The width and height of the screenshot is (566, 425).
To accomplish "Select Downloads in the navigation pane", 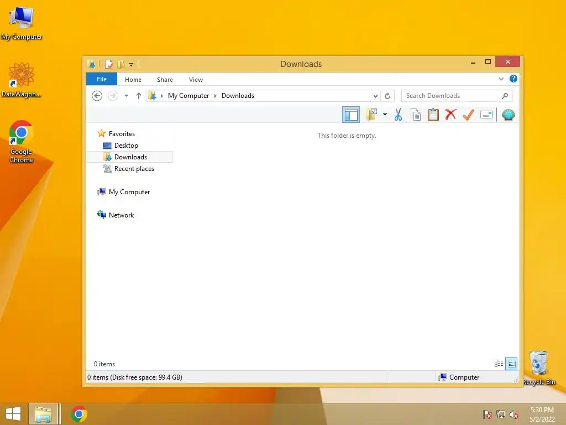I will click(130, 157).
